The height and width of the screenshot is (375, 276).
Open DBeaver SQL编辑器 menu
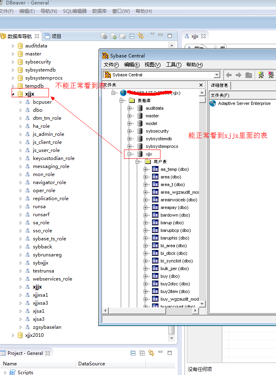[x=75, y=11]
